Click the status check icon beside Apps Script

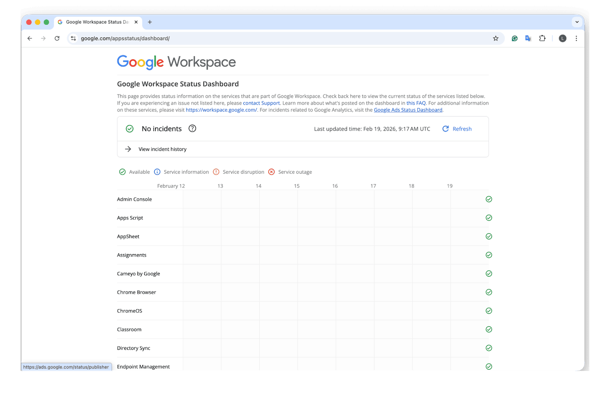[489, 218]
